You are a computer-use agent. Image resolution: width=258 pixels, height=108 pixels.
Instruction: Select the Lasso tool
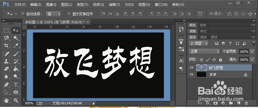click(x=6, y=38)
